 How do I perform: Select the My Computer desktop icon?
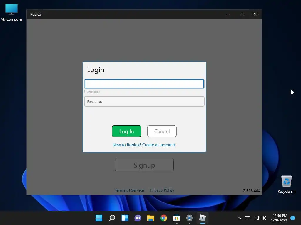[11, 12]
